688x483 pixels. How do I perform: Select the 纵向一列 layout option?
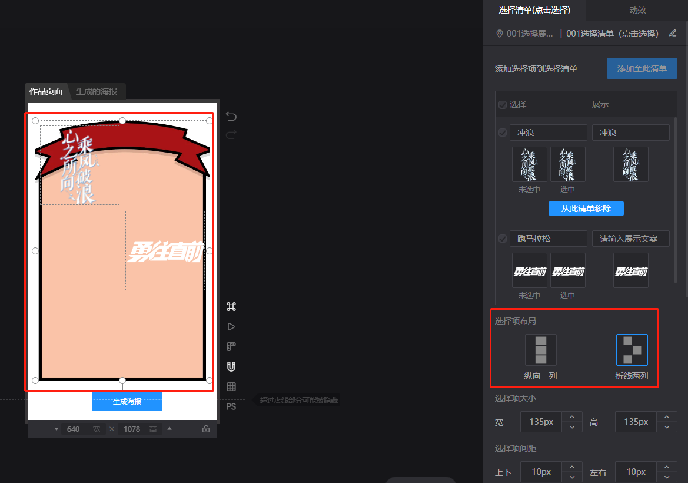coord(541,350)
